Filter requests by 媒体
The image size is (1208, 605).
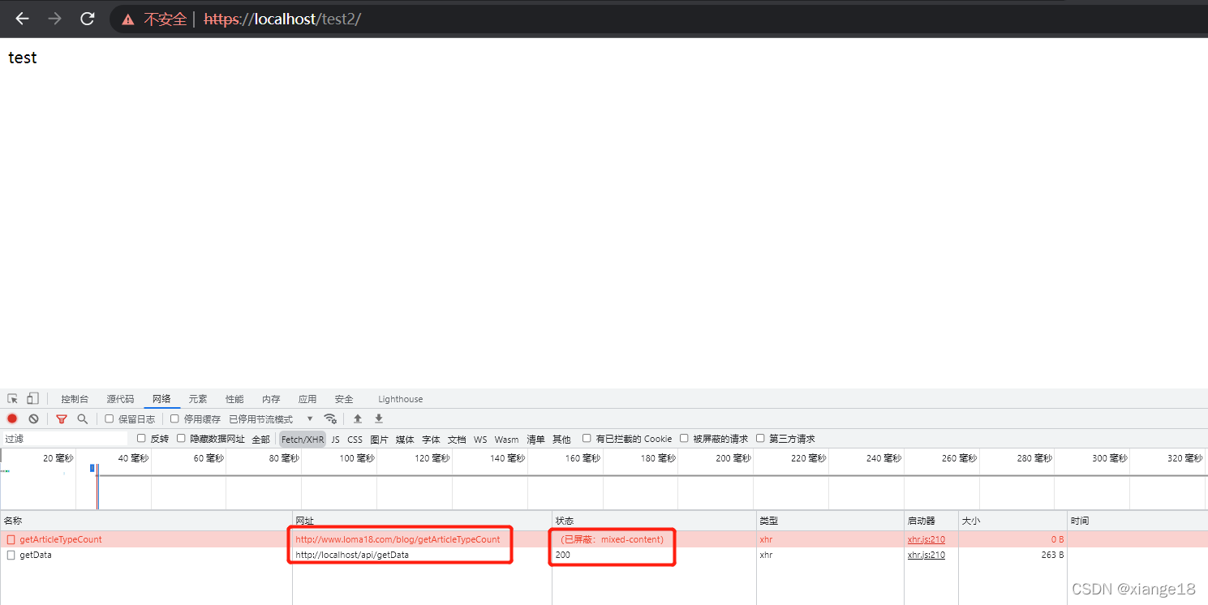pos(405,440)
